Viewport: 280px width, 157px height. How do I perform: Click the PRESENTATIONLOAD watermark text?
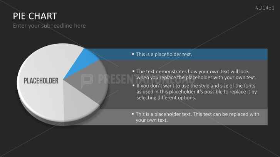tap(146, 79)
